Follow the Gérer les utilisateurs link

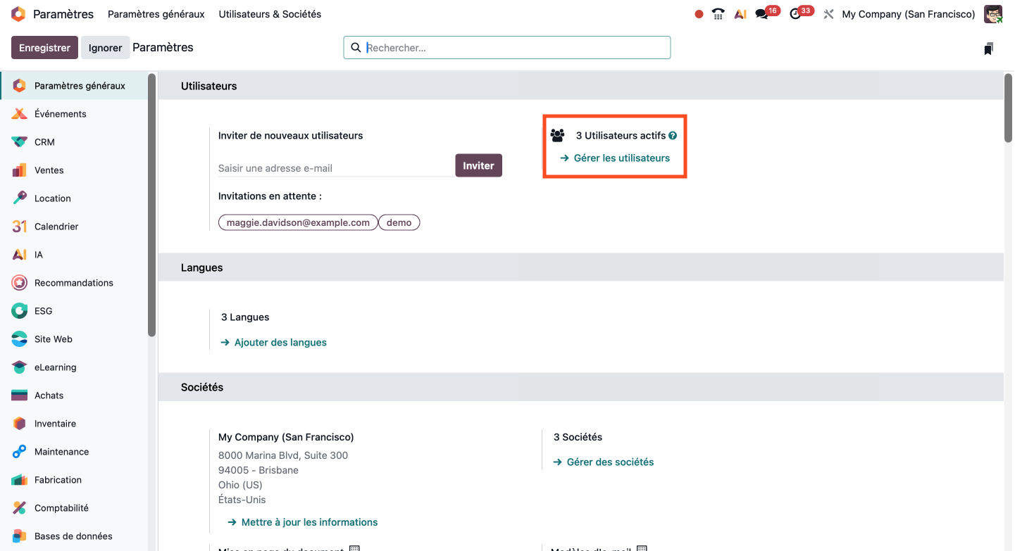621,158
